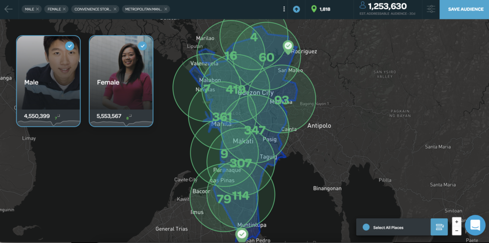Click the 1,818 places count
The height and width of the screenshot is (243, 489).
click(325, 10)
